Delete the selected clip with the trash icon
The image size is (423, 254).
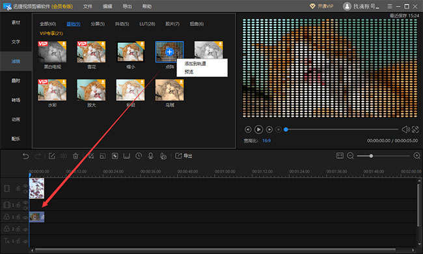[x=75, y=156]
